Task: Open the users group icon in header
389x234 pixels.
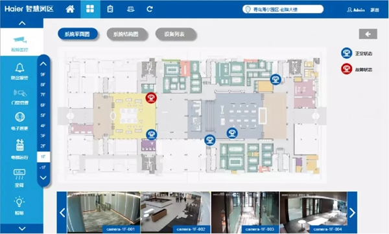Action: click(x=130, y=9)
